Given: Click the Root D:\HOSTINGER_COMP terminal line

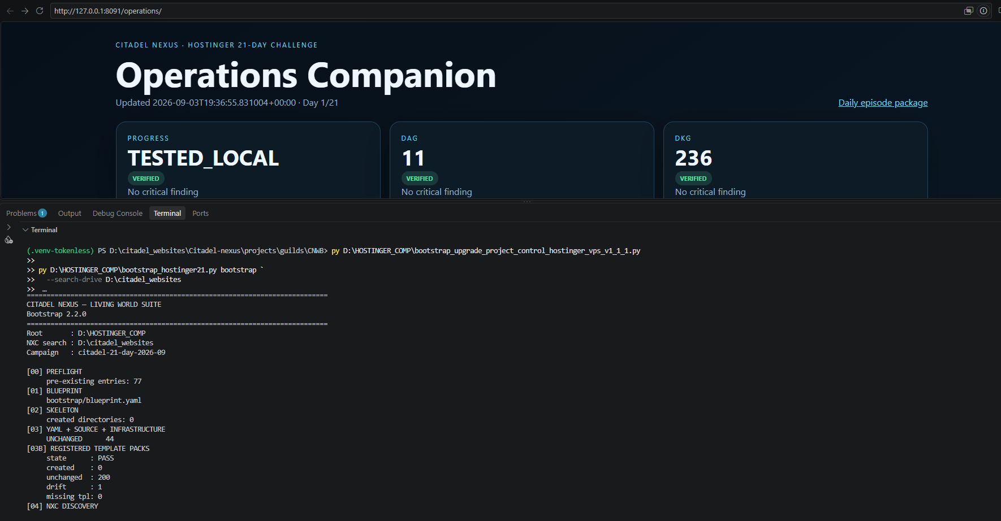Looking at the screenshot, I should [86, 333].
